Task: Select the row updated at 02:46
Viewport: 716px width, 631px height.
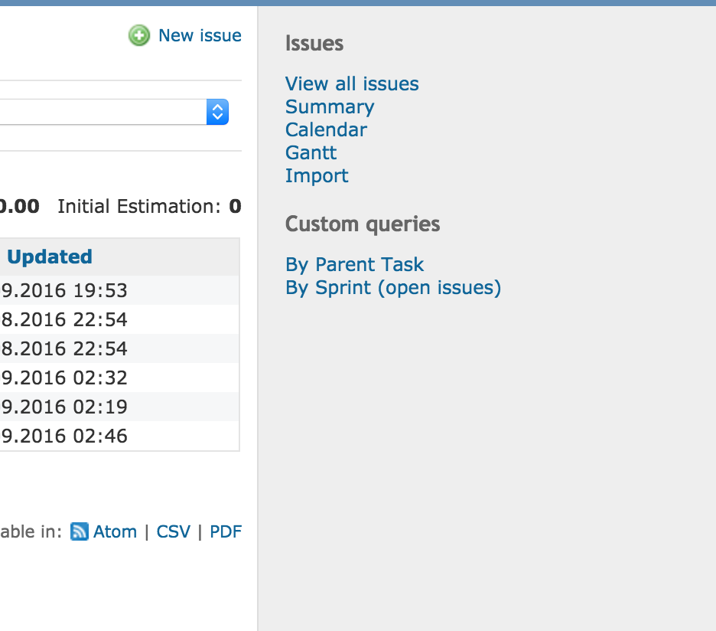Action: [x=119, y=436]
